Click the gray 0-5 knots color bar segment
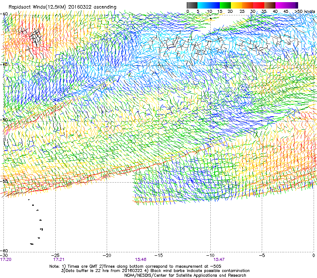This screenshot has width=317, height=278. tap(192, 5)
